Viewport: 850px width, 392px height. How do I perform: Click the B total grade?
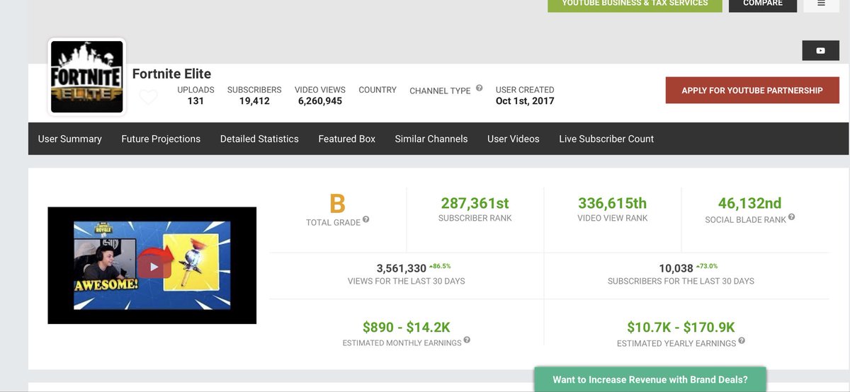338,204
